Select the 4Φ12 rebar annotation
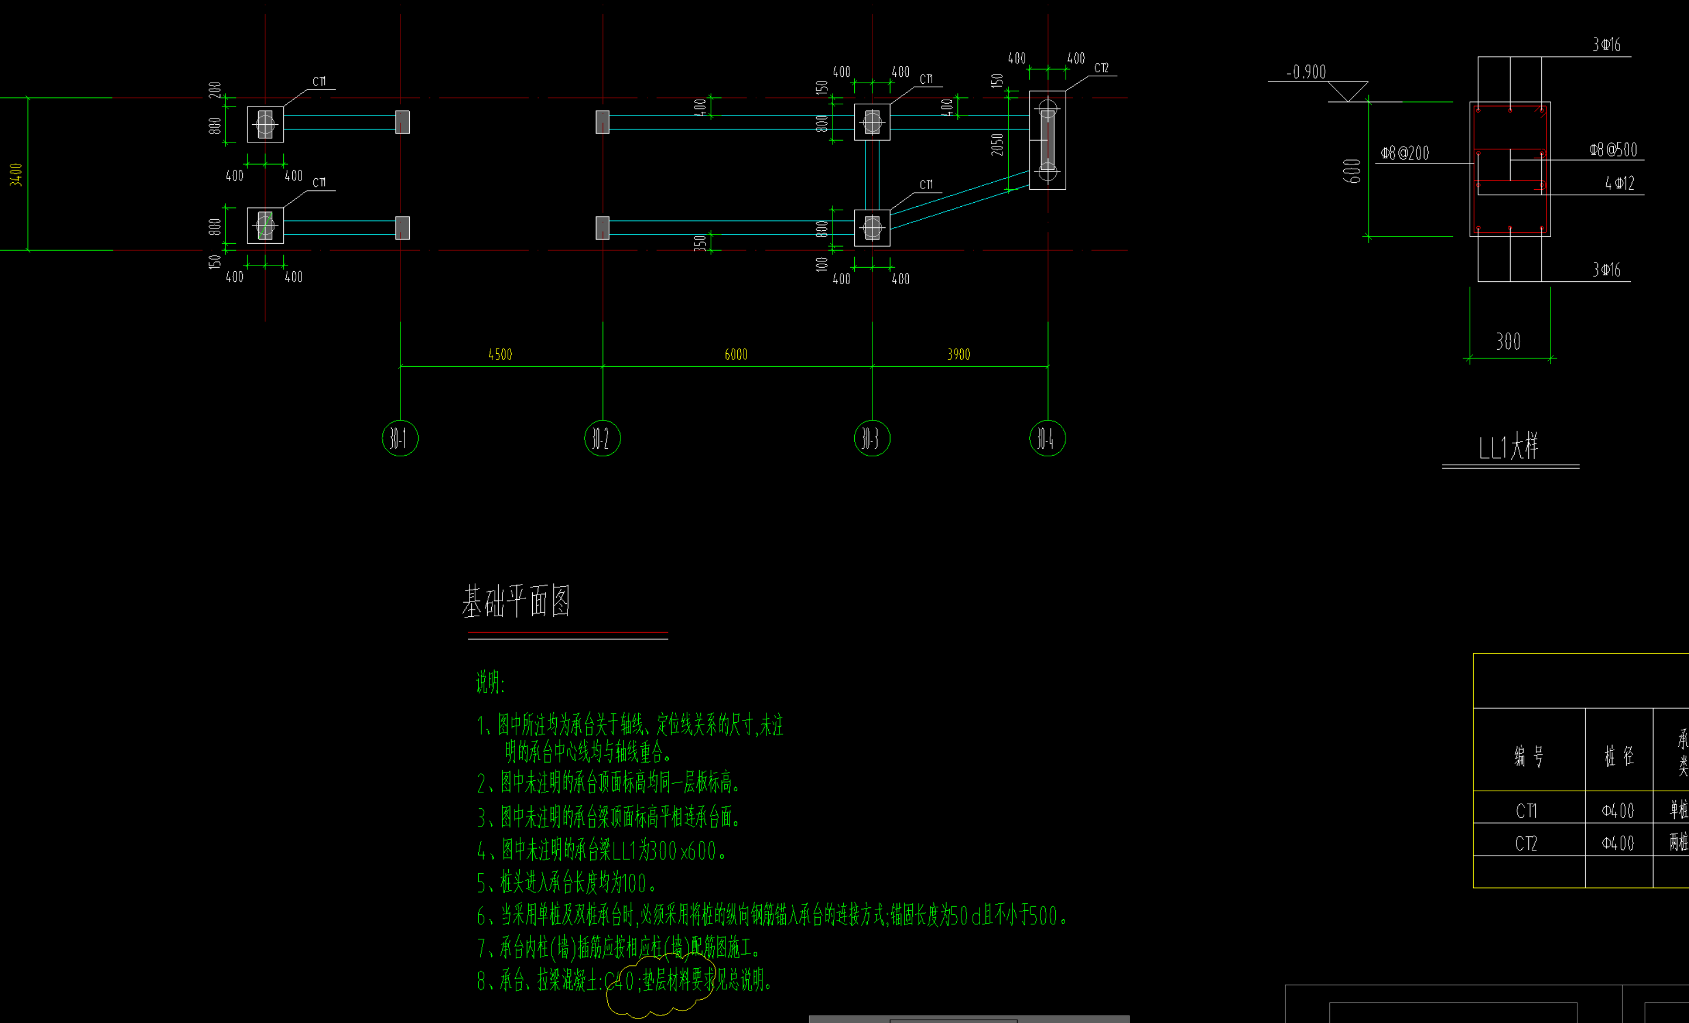Screen dimensions: 1689x1023 1619,183
